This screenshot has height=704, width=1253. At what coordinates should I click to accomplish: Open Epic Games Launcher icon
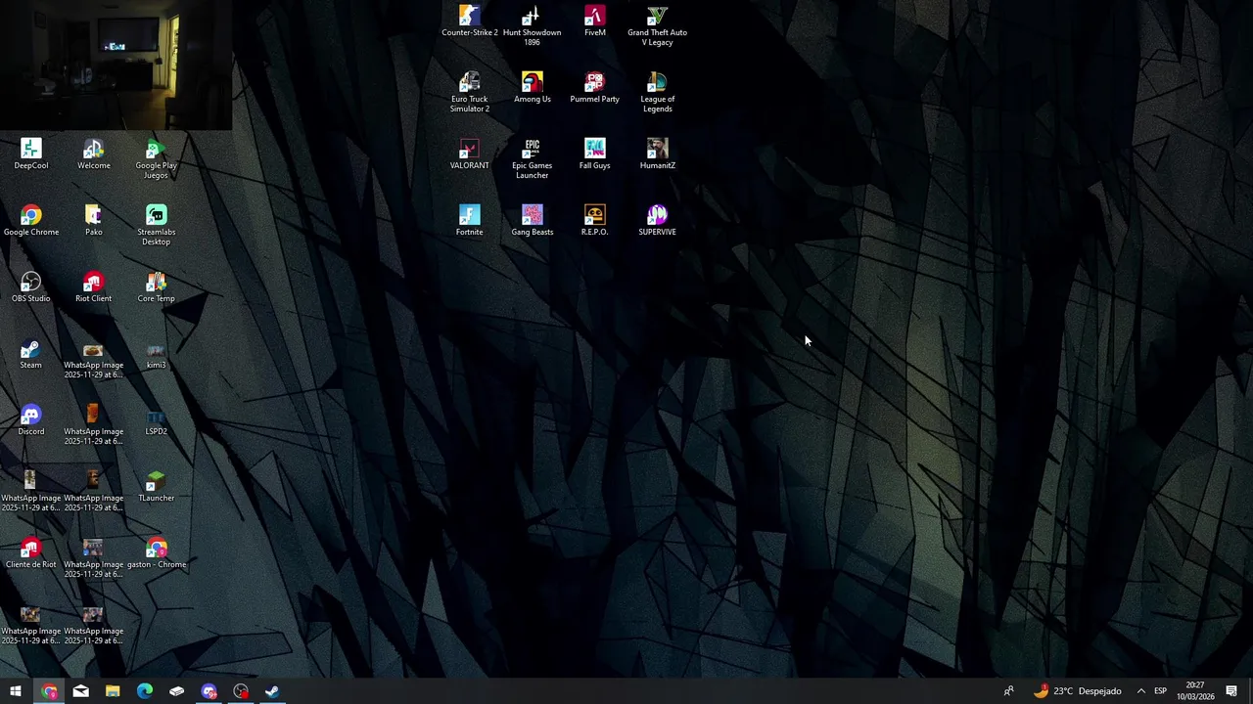532,158
